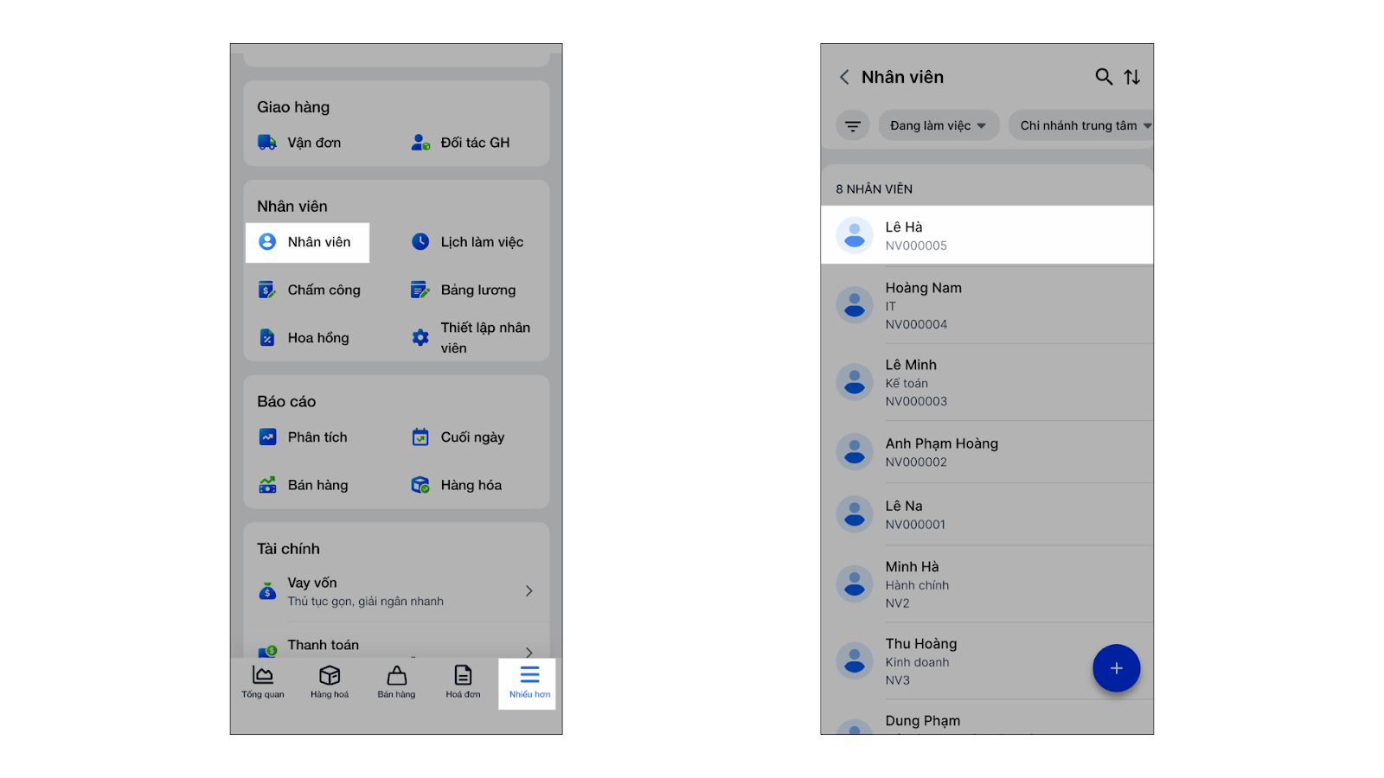Open Vay vốn loan option
Image resolution: width=1384 pixels, height=778 pixels.
[396, 591]
